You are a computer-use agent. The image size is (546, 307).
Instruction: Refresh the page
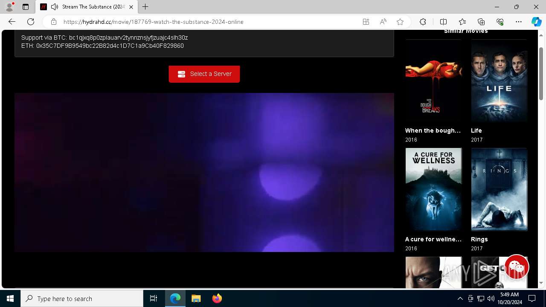(31, 22)
